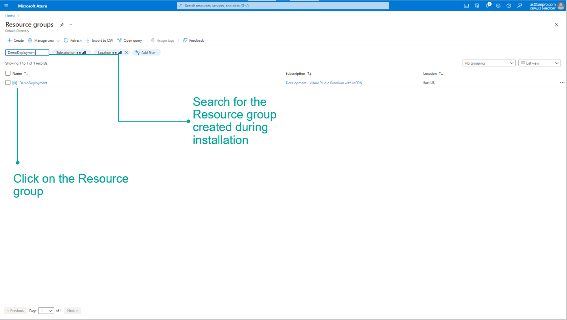
Task: Click the 'Showing 1 to 1 of 1 records' text
Action: (27, 63)
